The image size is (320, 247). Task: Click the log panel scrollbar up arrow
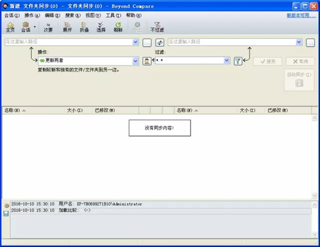tap(315, 204)
